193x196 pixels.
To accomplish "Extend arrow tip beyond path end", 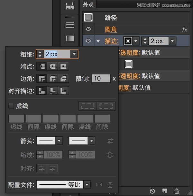I will 42,169.
